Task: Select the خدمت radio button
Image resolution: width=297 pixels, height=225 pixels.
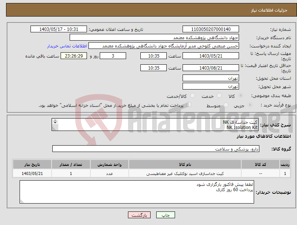Action: pyautogui.click(x=219, y=96)
